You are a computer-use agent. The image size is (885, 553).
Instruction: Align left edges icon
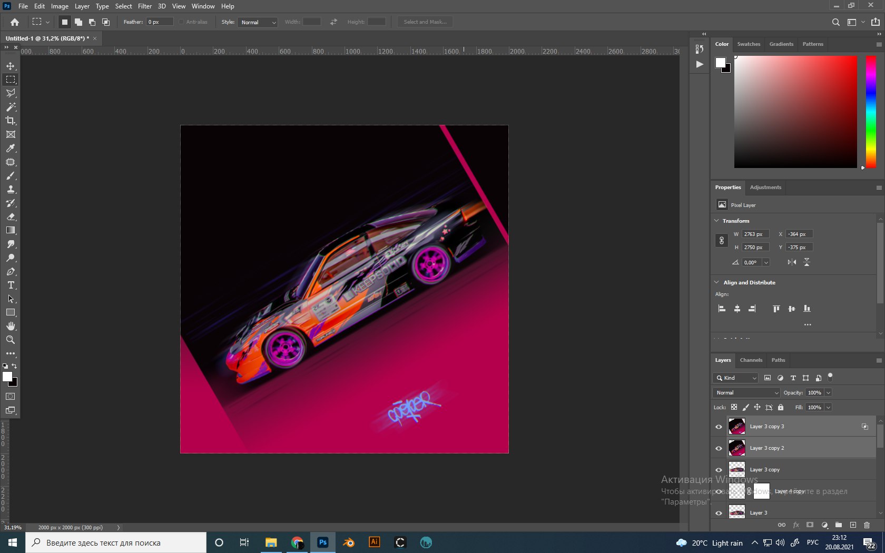(722, 309)
